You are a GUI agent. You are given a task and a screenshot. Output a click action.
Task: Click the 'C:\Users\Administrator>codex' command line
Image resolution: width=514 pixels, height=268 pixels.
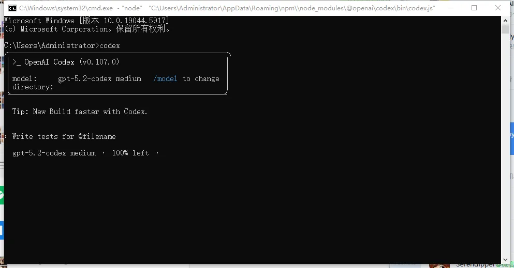pos(62,46)
